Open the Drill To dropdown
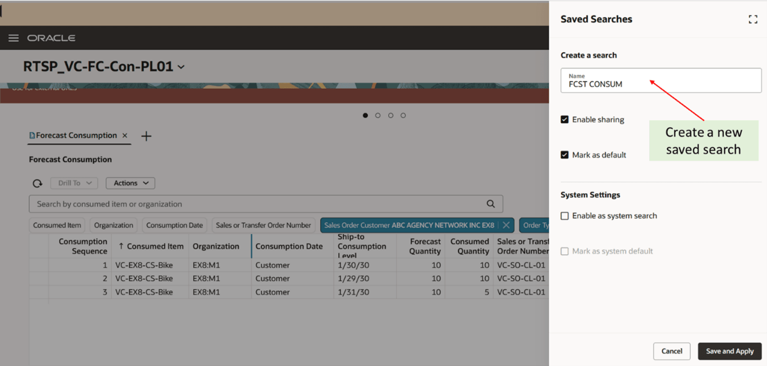Image resolution: width=767 pixels, height=366 pixels. tap(74, 183)
